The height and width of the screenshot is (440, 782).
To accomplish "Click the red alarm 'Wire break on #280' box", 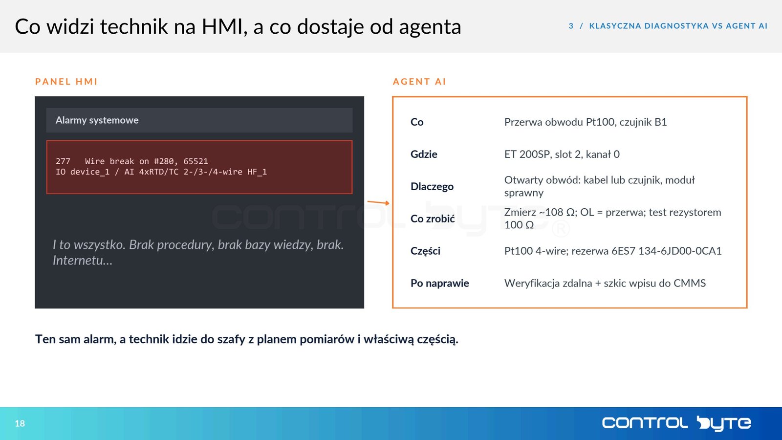I will [199, 167].
